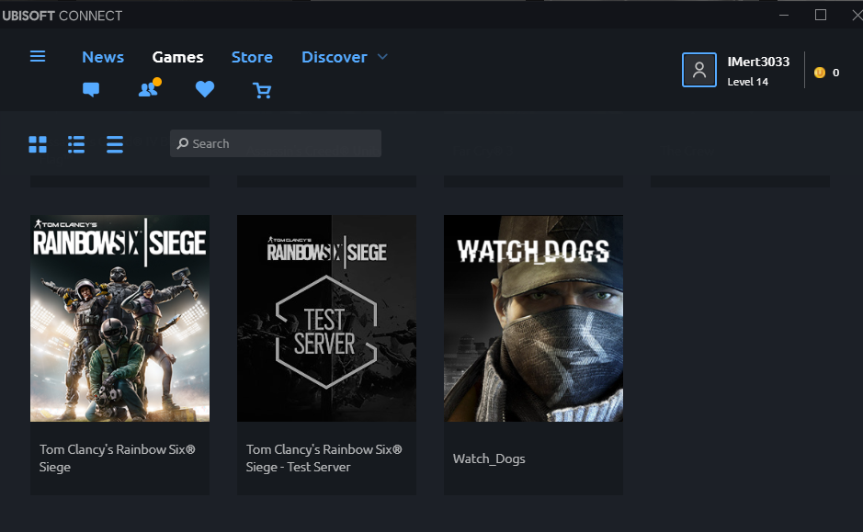This screenshot has width=863, height=532.
Task: Open the Watch_Dogs cover art
Action: click(x=534, y=319)
